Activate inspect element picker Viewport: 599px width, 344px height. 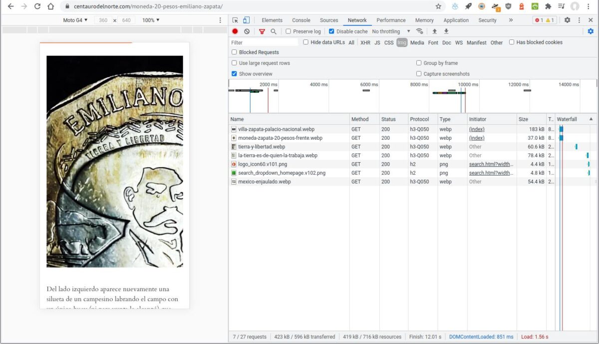(235, 20)
